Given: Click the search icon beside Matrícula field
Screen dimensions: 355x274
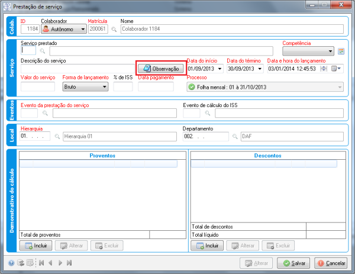Looking at the screenshot, I should [114, 28].
